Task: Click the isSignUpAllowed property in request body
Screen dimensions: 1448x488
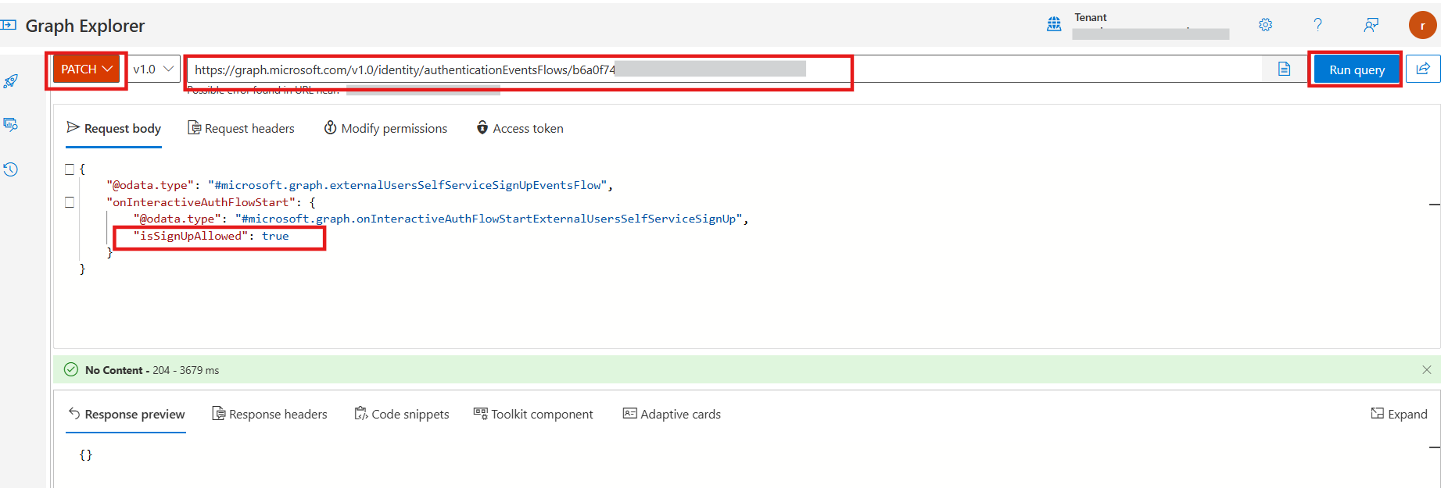Action: click(x=190, y=236)
